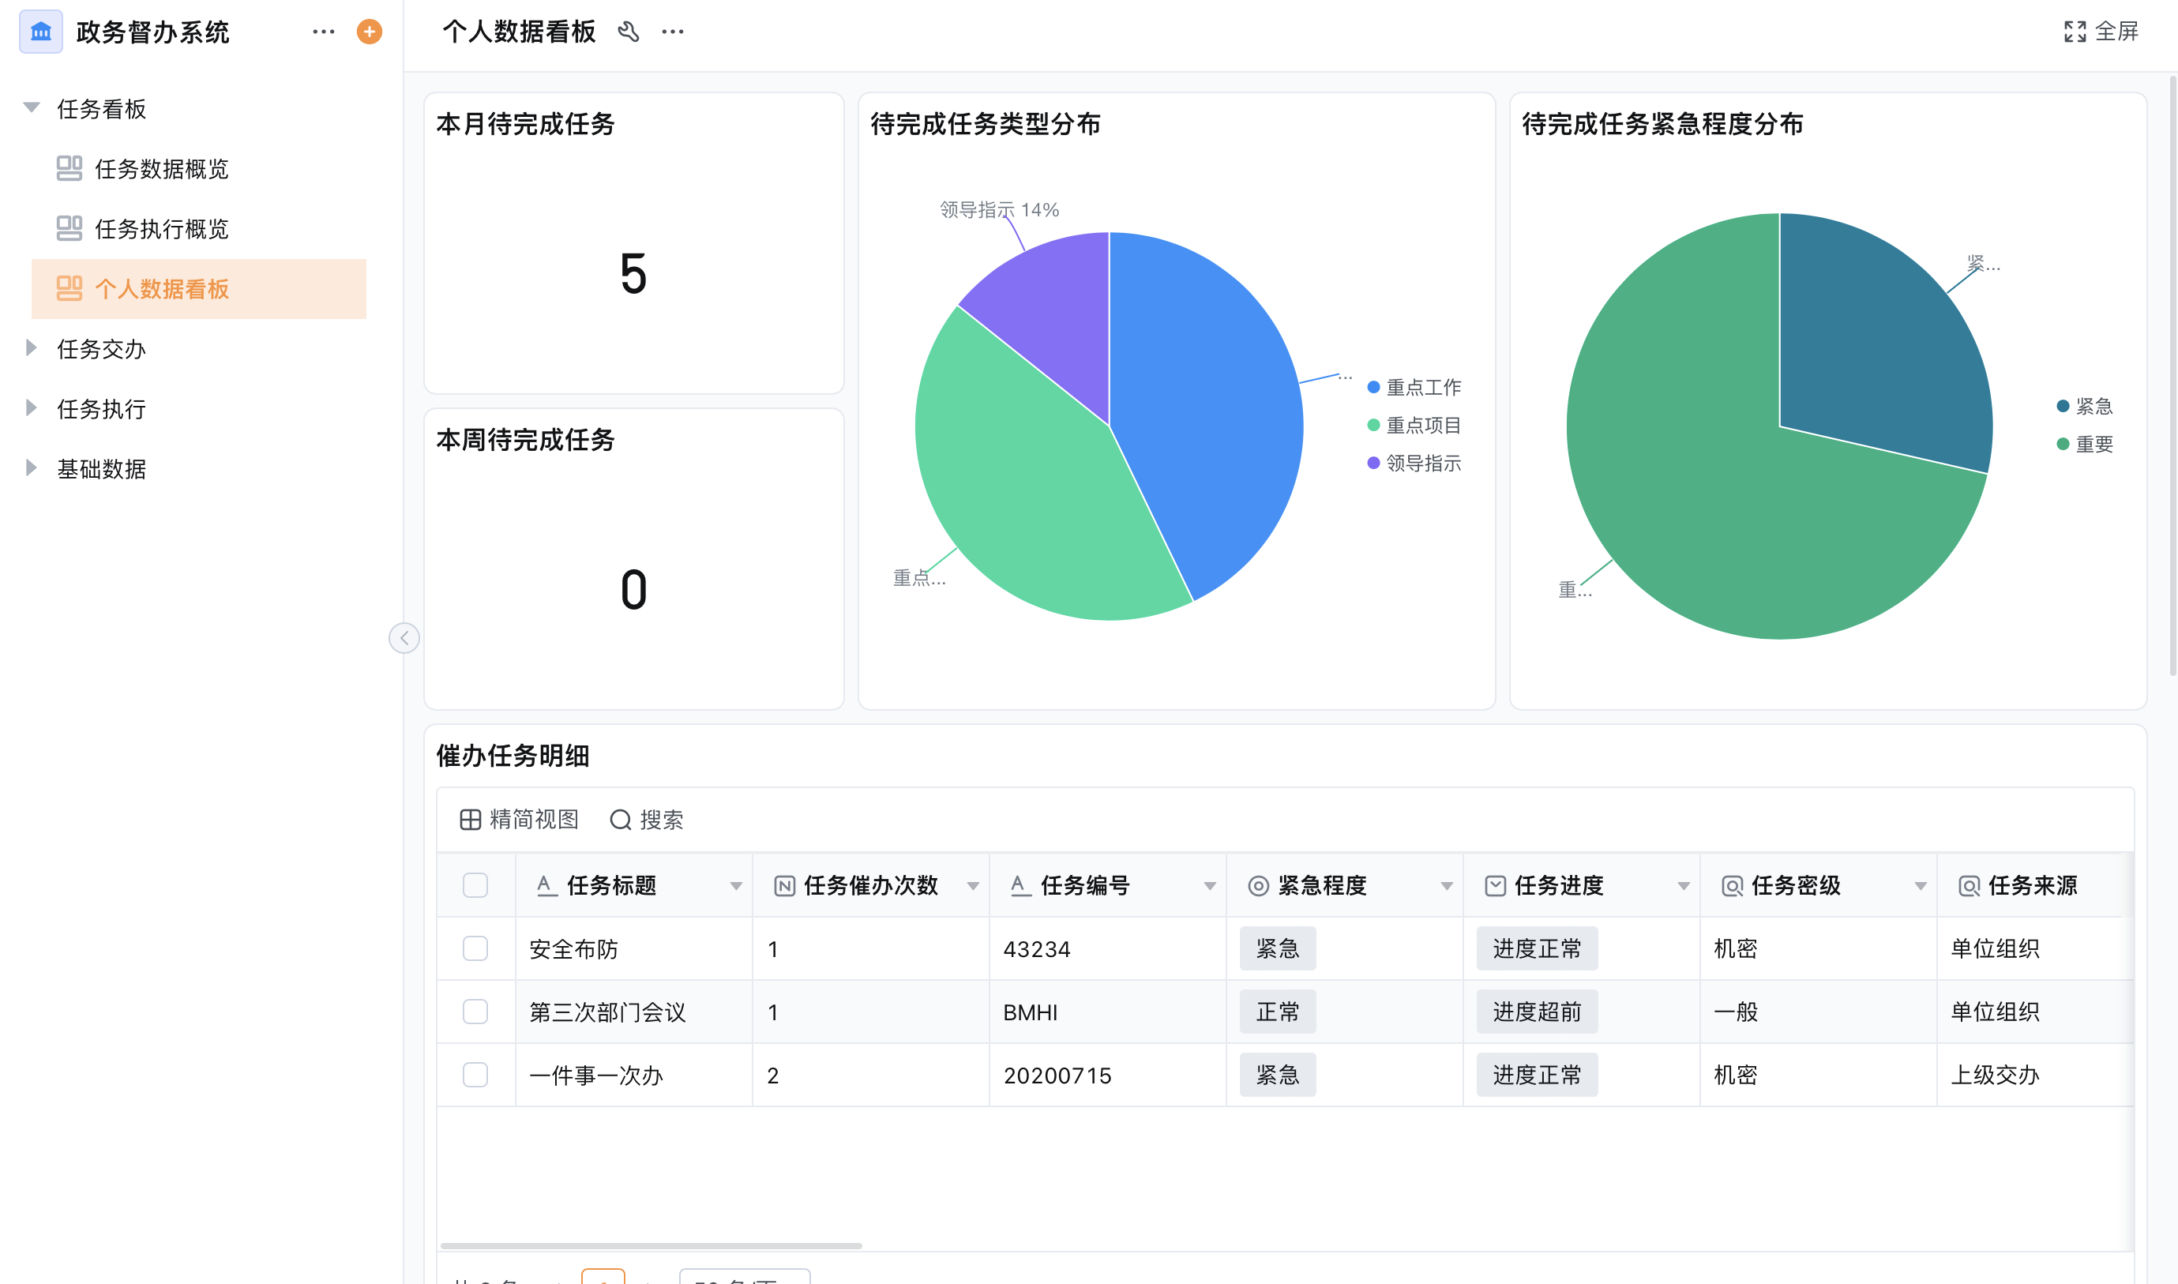
Task: Open the 任务密级 column dropdown arrow
Action: 1920,886
